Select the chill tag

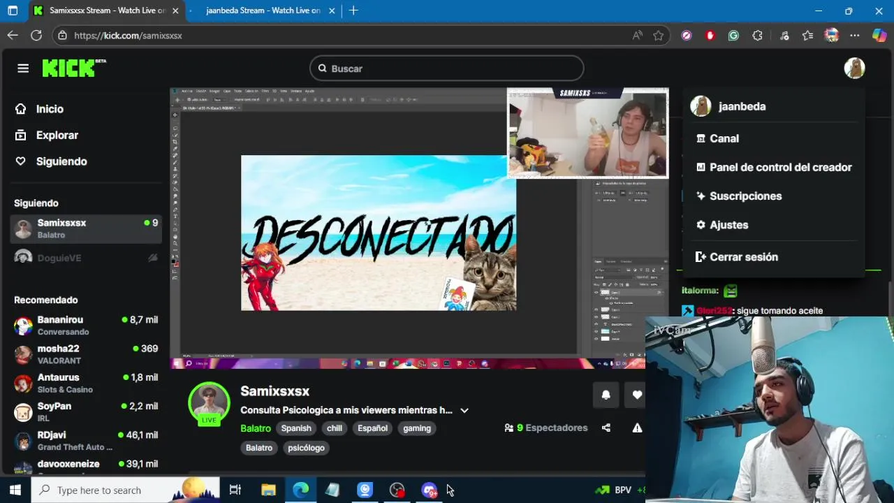tap(335, 428)
